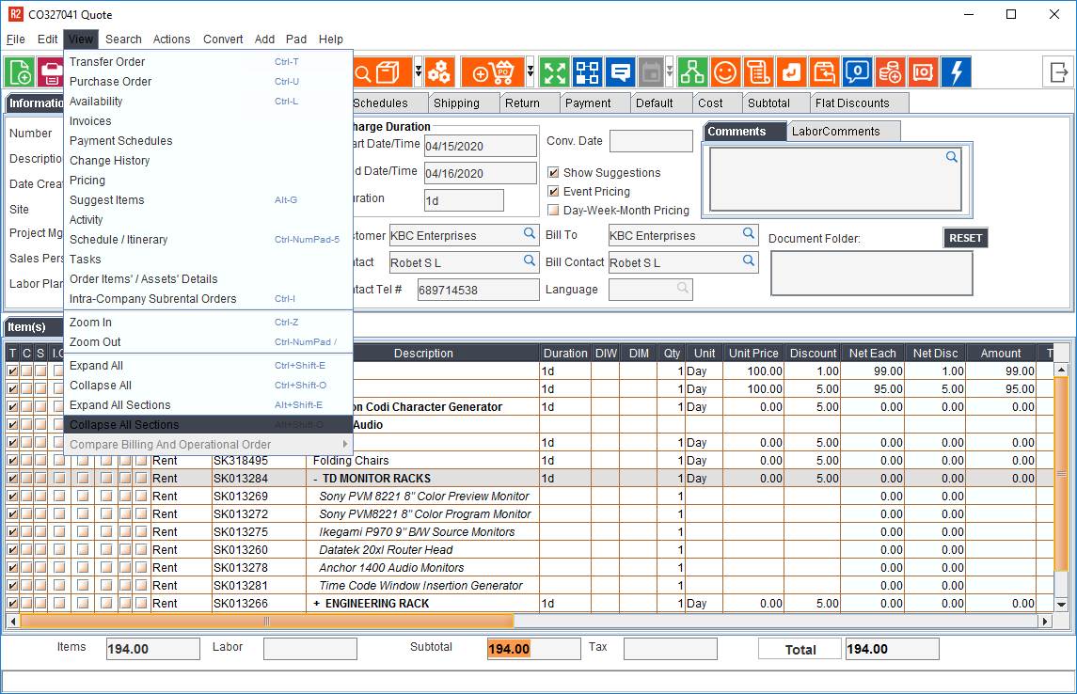Screen dimensions: 1077x694
Task: Click the blue chat message toolbar icon
Action: pos(620,72)
